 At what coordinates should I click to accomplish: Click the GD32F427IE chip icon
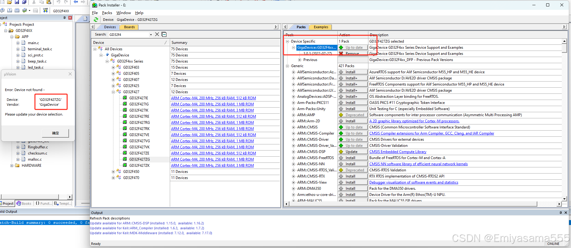[x=125, y=98]
